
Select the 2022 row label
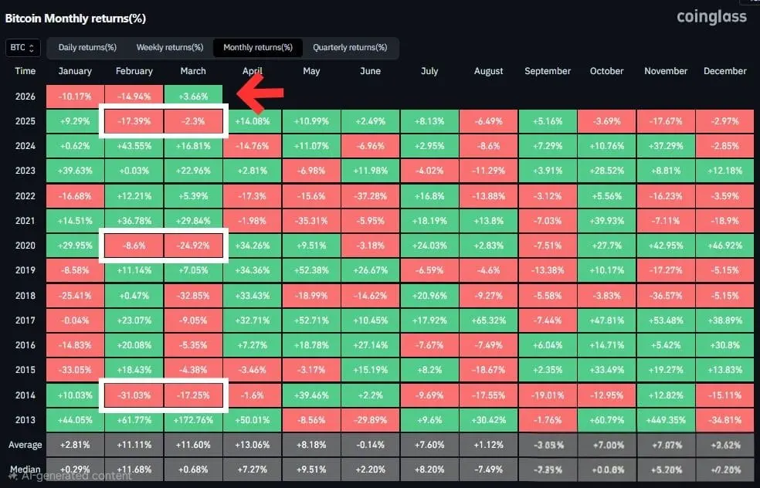point(25,196)
